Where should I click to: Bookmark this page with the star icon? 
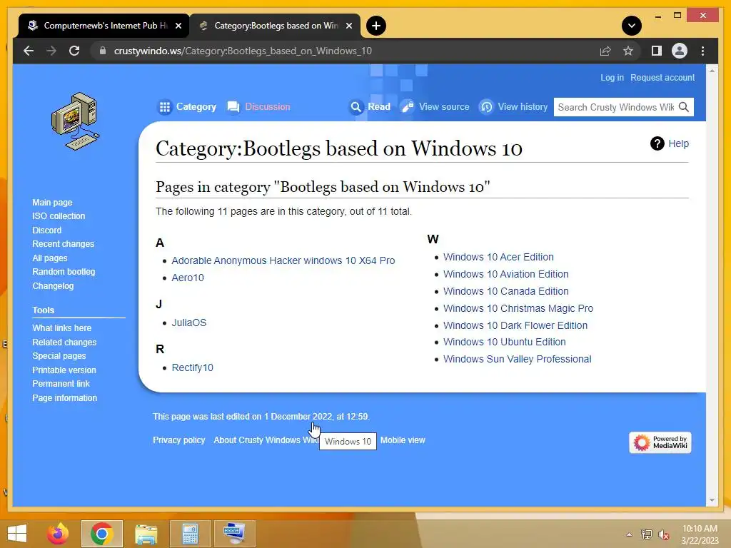coord(628,51)
